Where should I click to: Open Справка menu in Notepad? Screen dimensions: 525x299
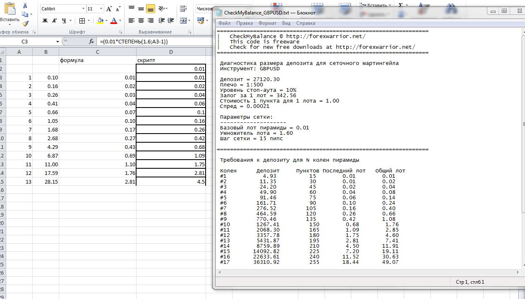tap(306, 23)
